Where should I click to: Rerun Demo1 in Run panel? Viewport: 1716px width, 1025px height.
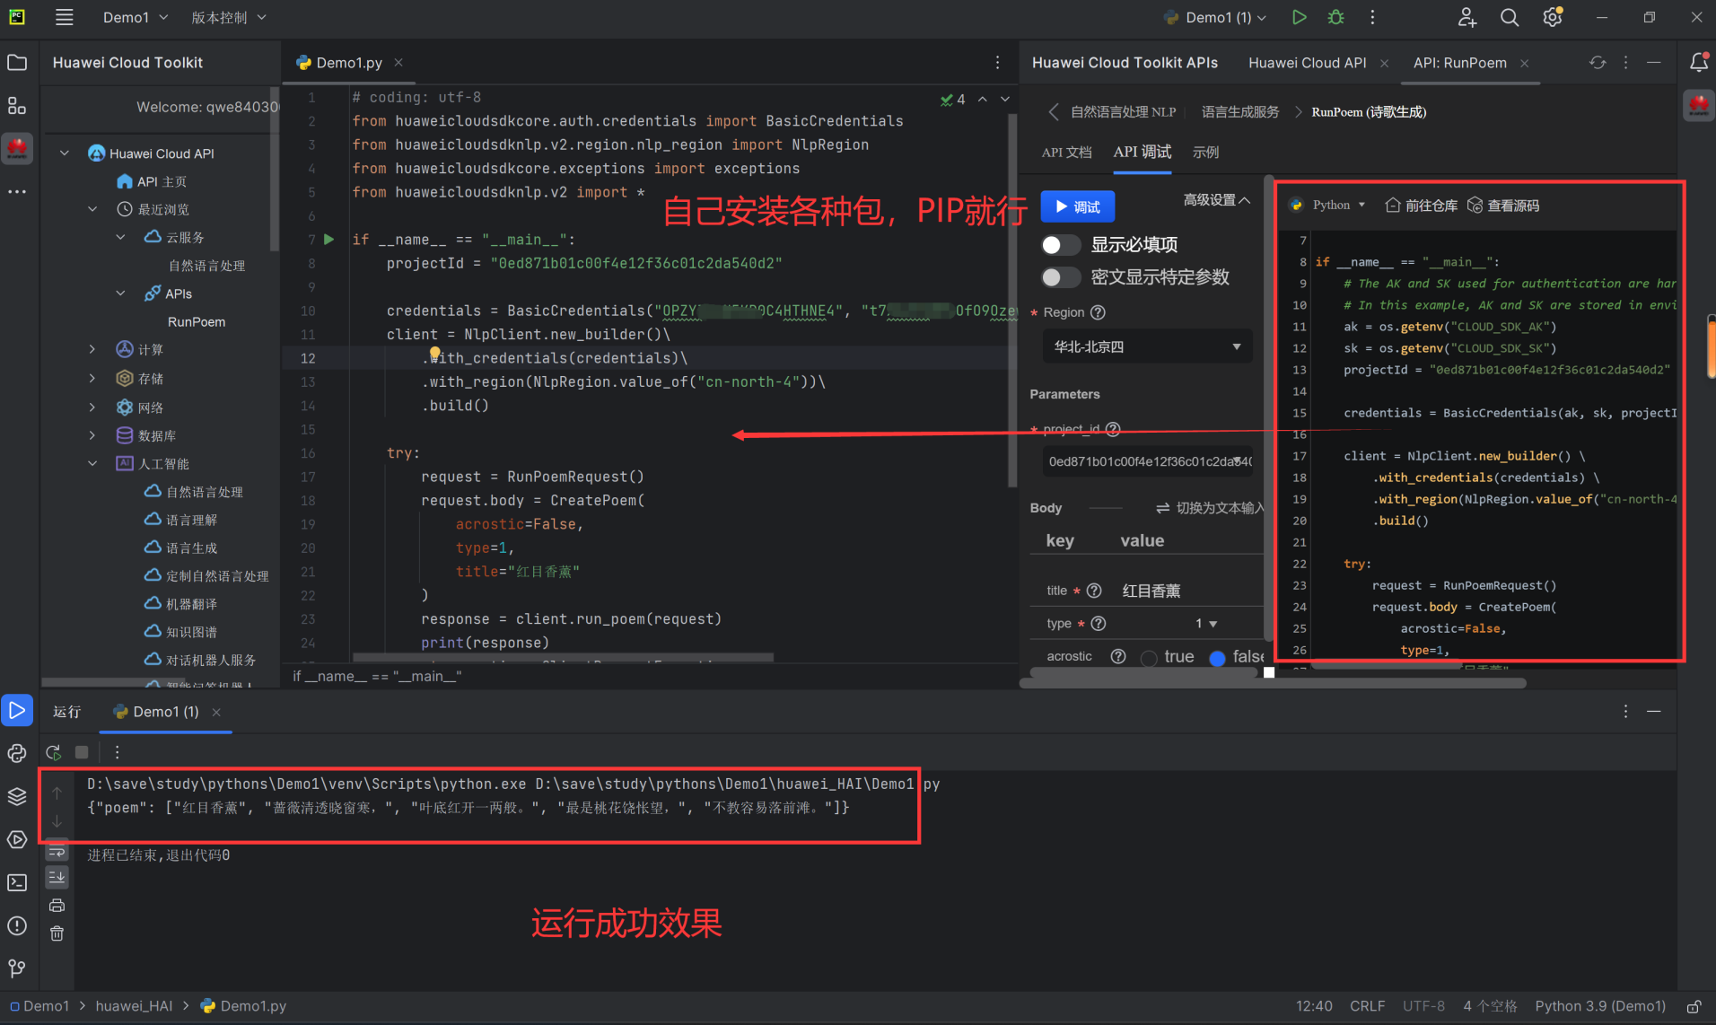[54, 752]
